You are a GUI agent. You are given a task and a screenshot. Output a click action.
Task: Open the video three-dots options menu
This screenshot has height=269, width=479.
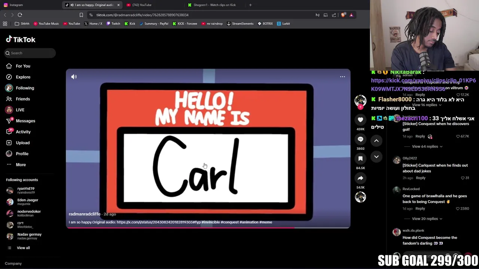pos(342,77)
